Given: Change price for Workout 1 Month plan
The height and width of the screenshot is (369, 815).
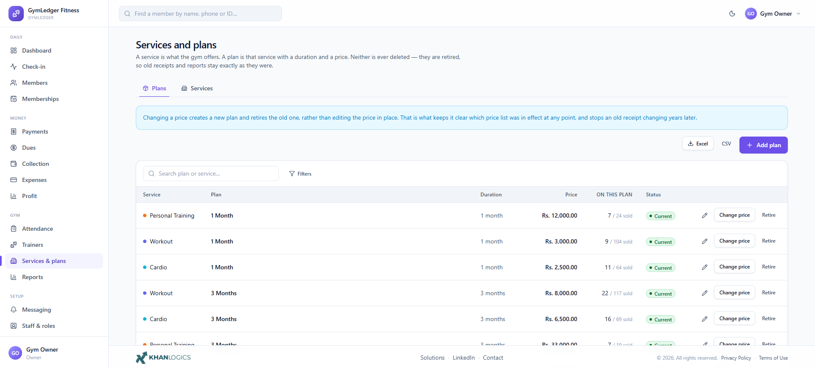Looking at the screenshot, I should click(734, 241).
